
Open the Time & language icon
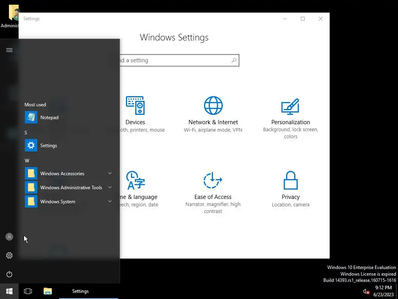point(135,180)
